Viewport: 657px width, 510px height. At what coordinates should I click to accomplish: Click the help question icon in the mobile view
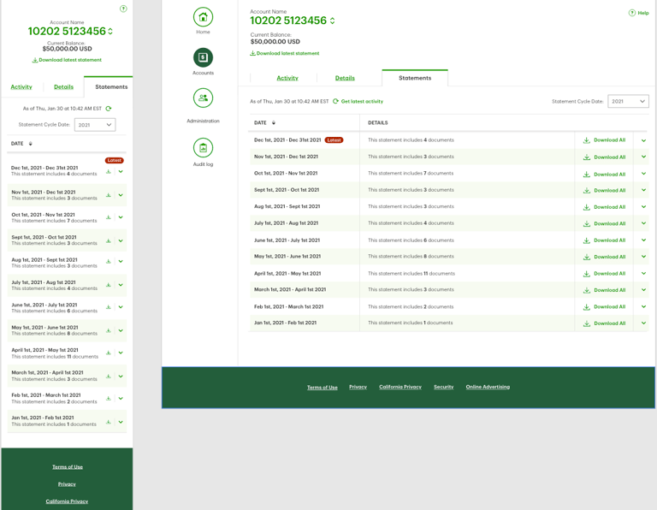click(x=123, y=9)
